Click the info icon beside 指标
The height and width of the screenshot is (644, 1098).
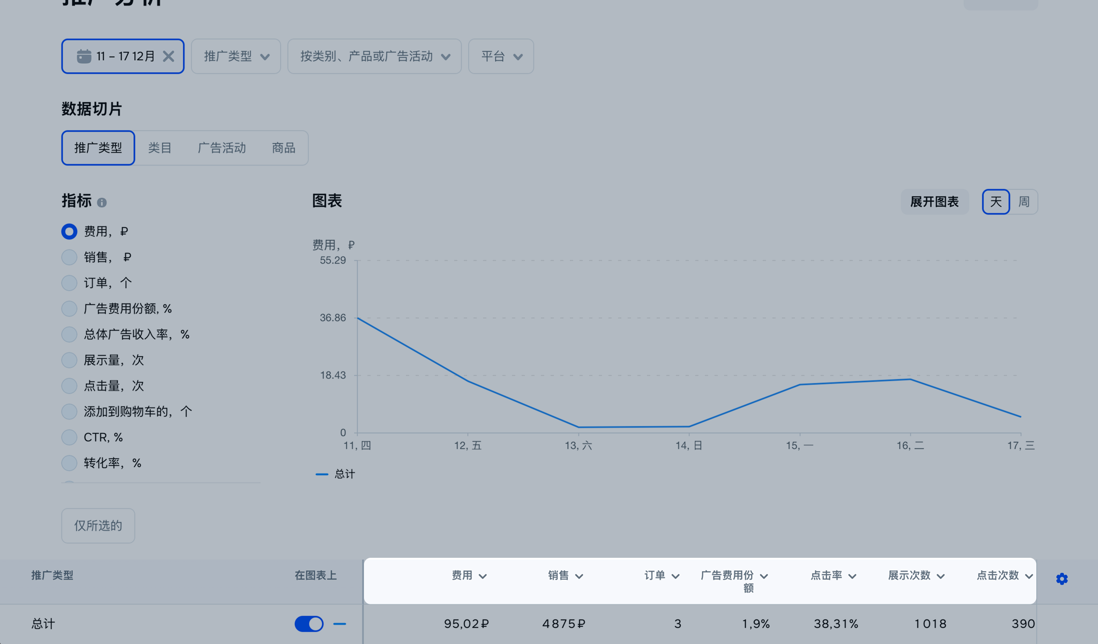click(101, 203)
